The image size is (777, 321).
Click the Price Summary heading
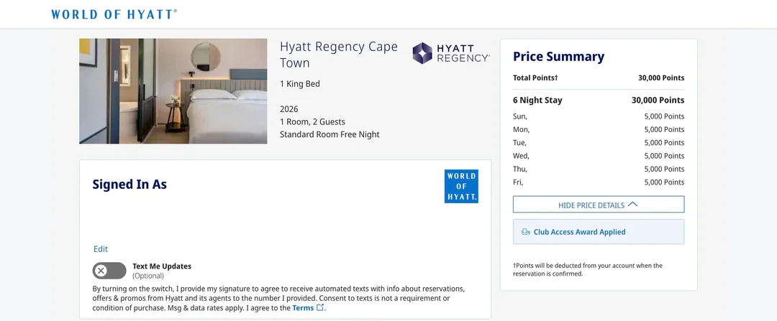tap(558, 57)
